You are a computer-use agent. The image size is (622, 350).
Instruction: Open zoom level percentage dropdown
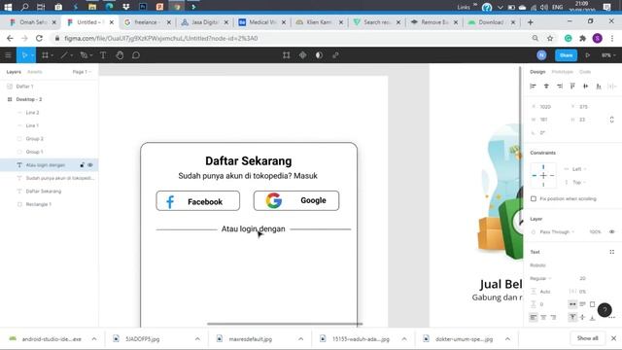pyautogui.click(x=608, y=55)
